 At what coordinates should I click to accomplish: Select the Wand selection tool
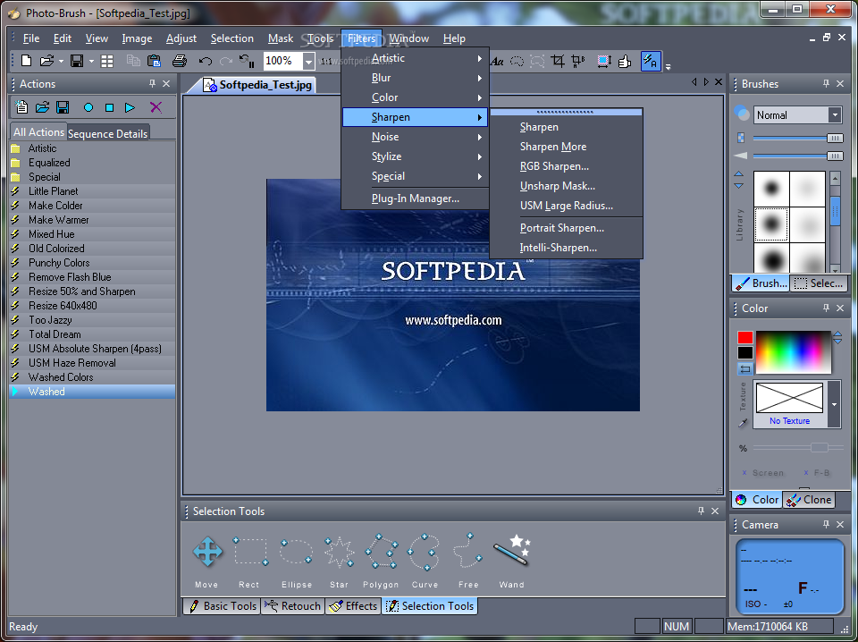[x=512, y=553]
